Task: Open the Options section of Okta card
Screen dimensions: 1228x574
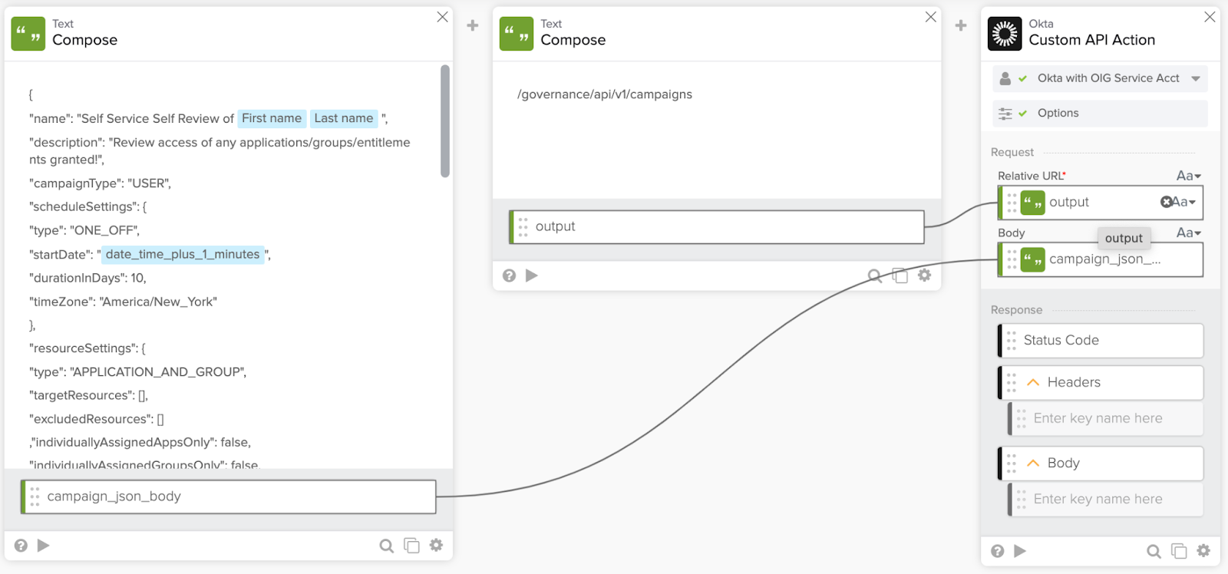Action: click(1058, 114)
